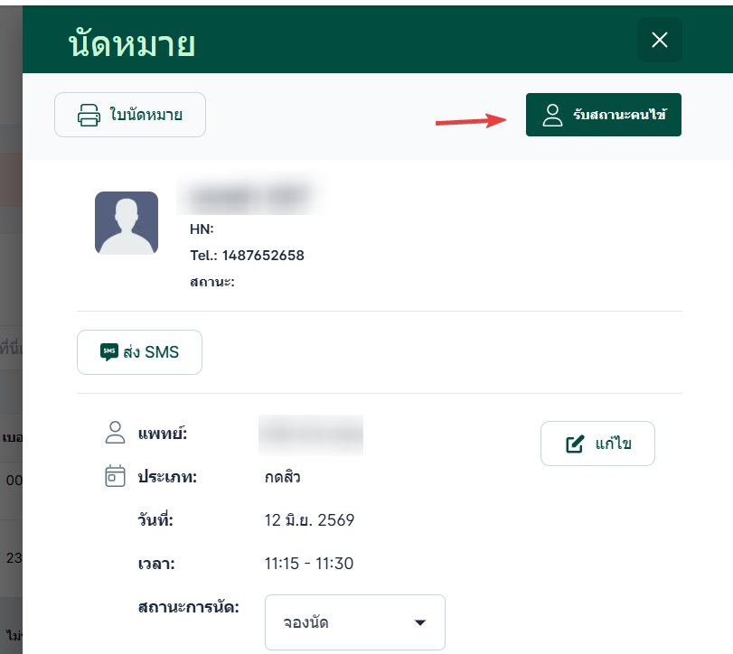The image size is (733, 654).
Task: Select the patient avatar picture
Action: [x=127, y=223]
